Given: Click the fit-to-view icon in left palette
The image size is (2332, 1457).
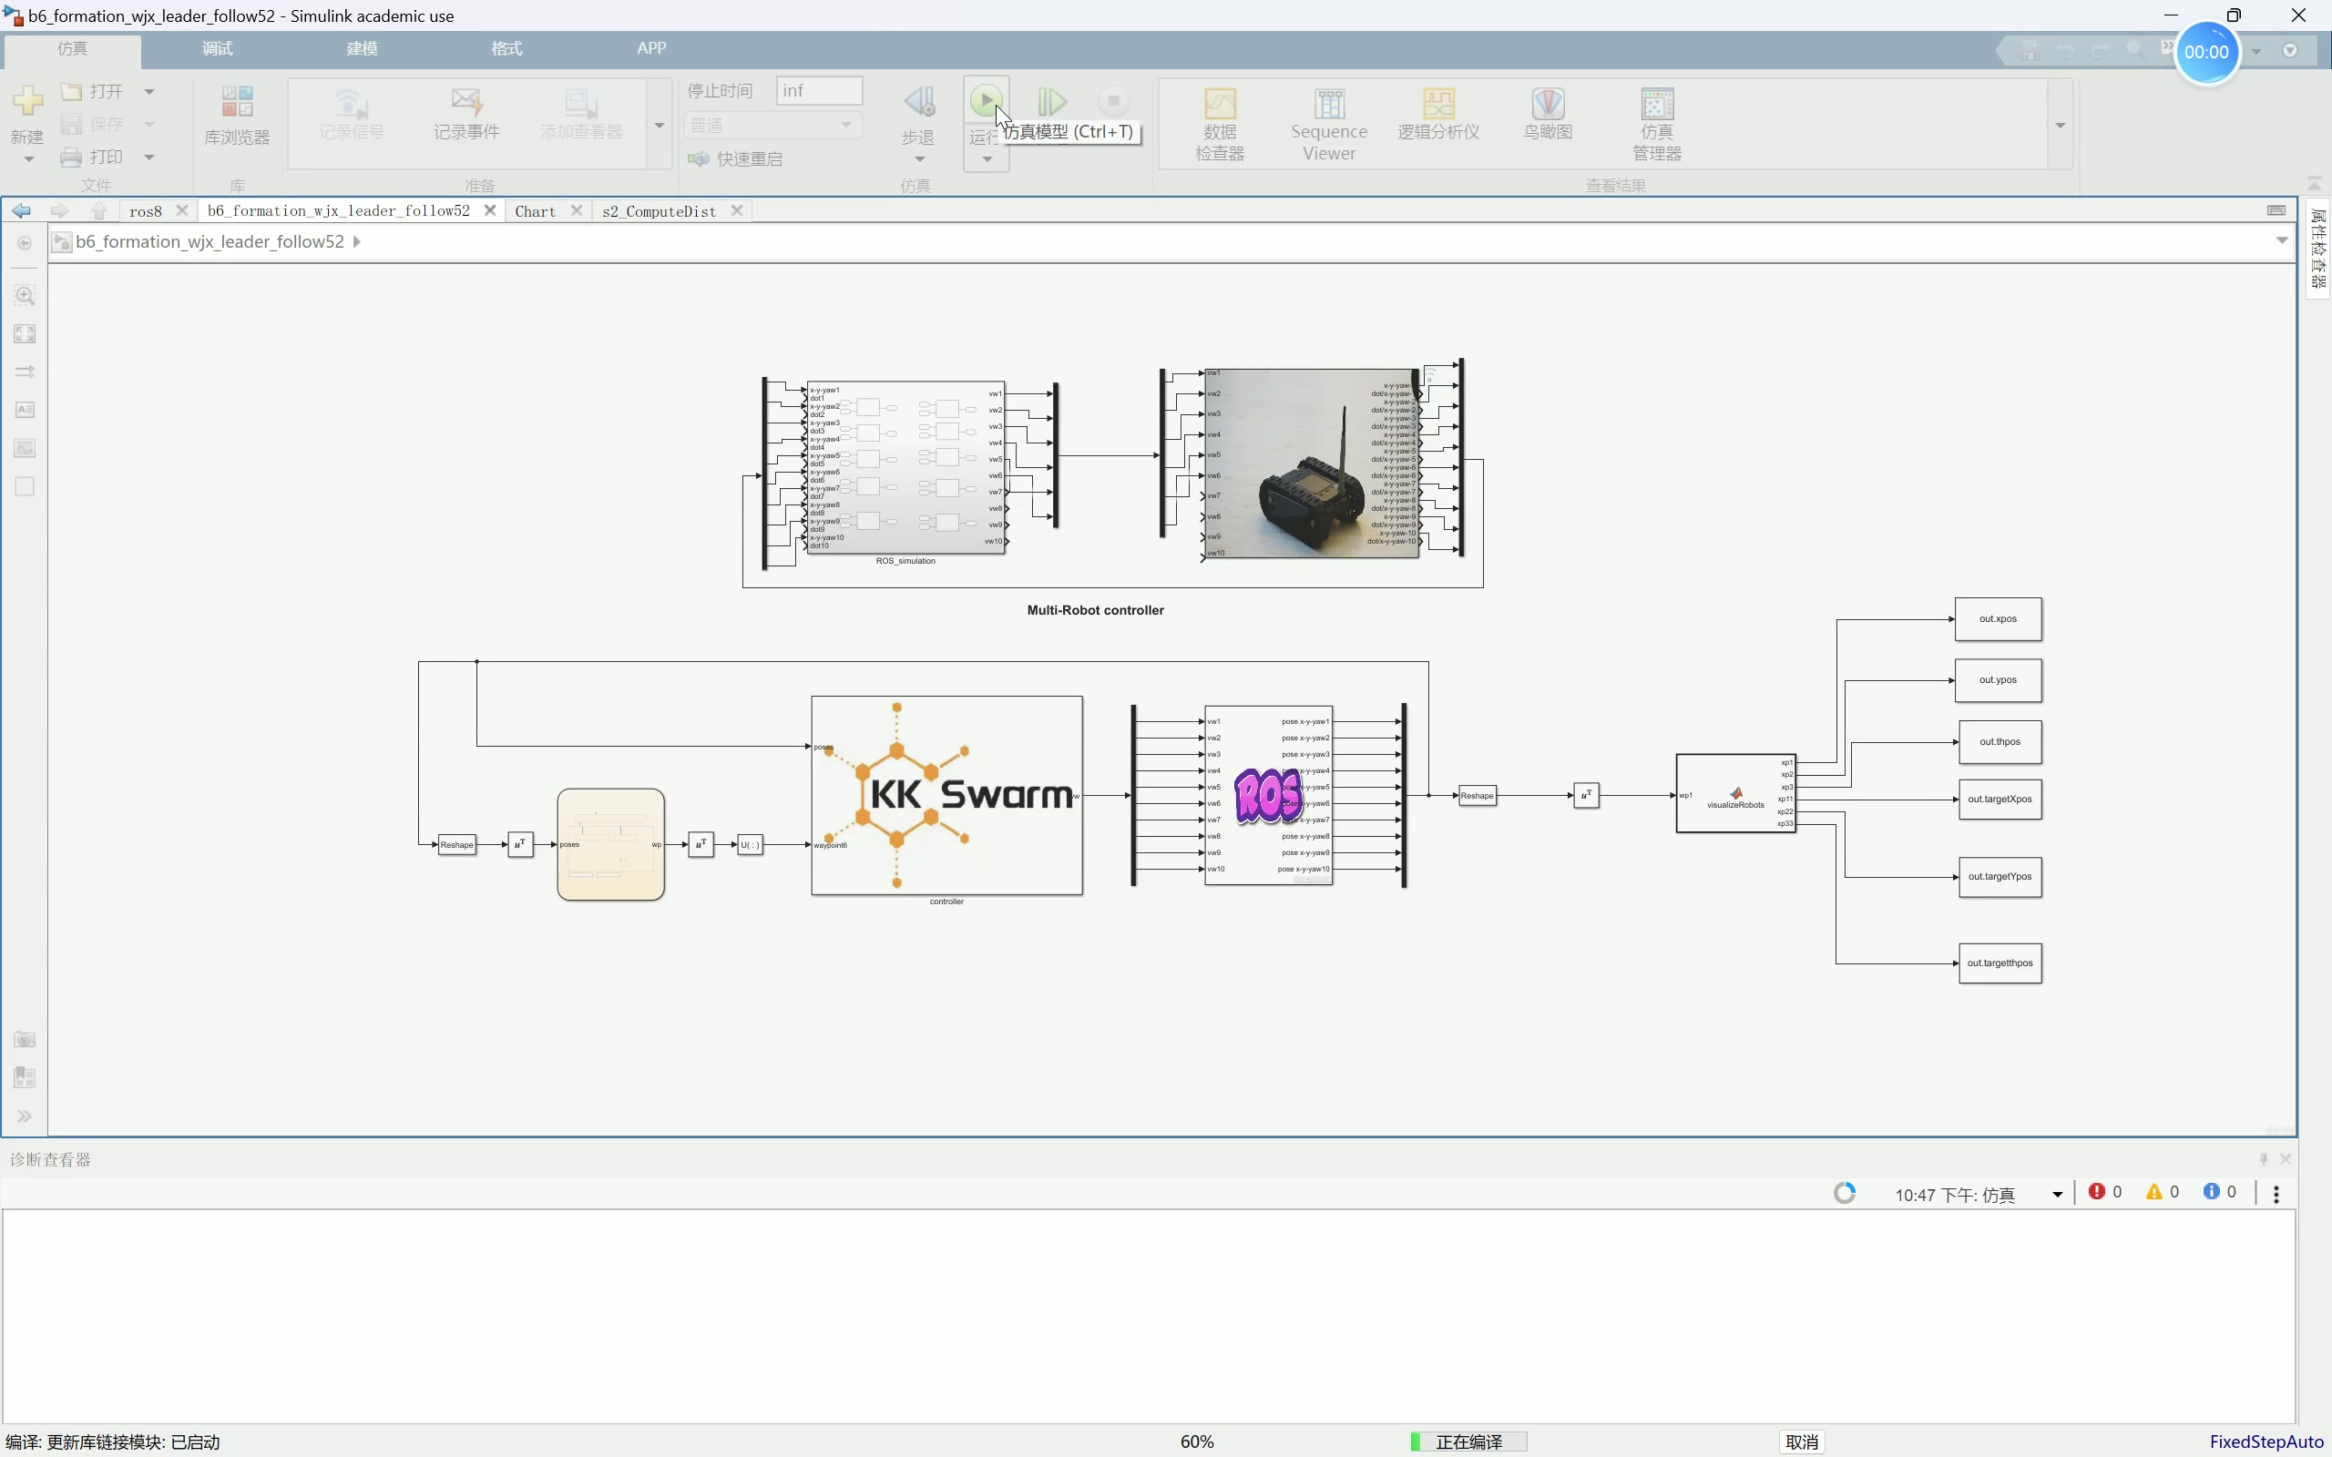Looking at the screenshot, I should tap(26, 333).
